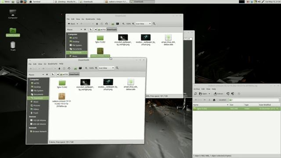Open search in front Downloads window
Viewport: 281px width, 158px height.
coord(117,68)
